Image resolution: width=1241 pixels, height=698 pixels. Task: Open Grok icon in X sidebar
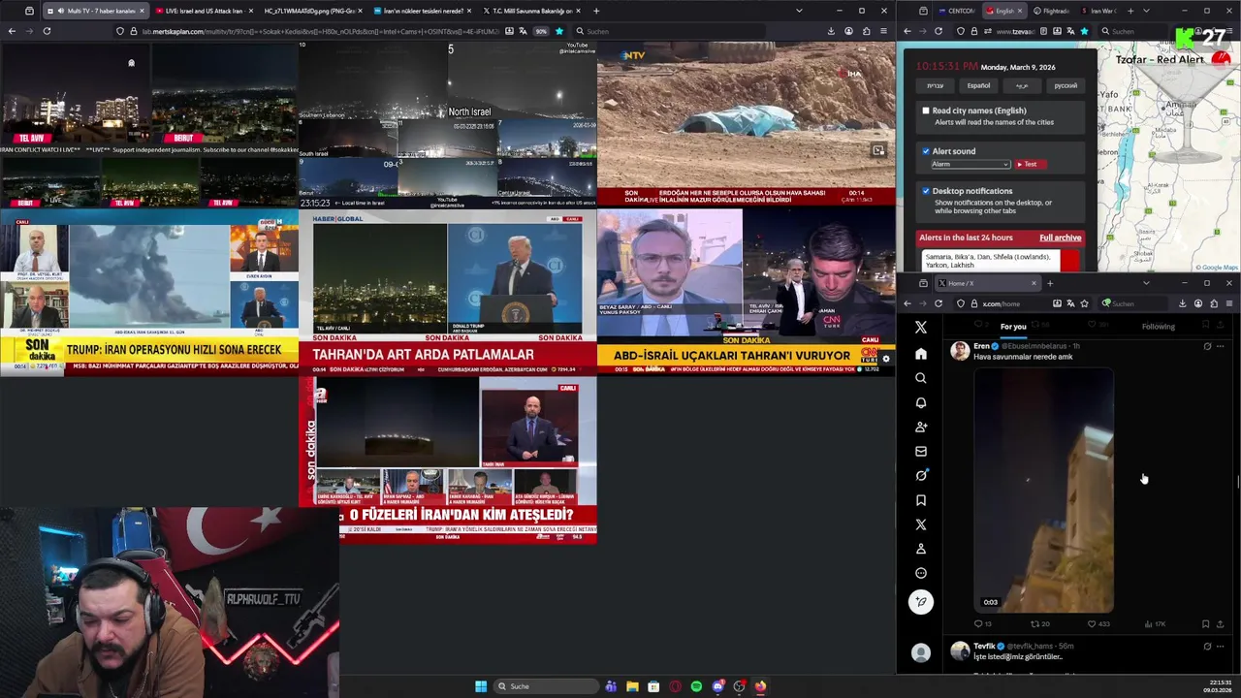click(921, 475)
